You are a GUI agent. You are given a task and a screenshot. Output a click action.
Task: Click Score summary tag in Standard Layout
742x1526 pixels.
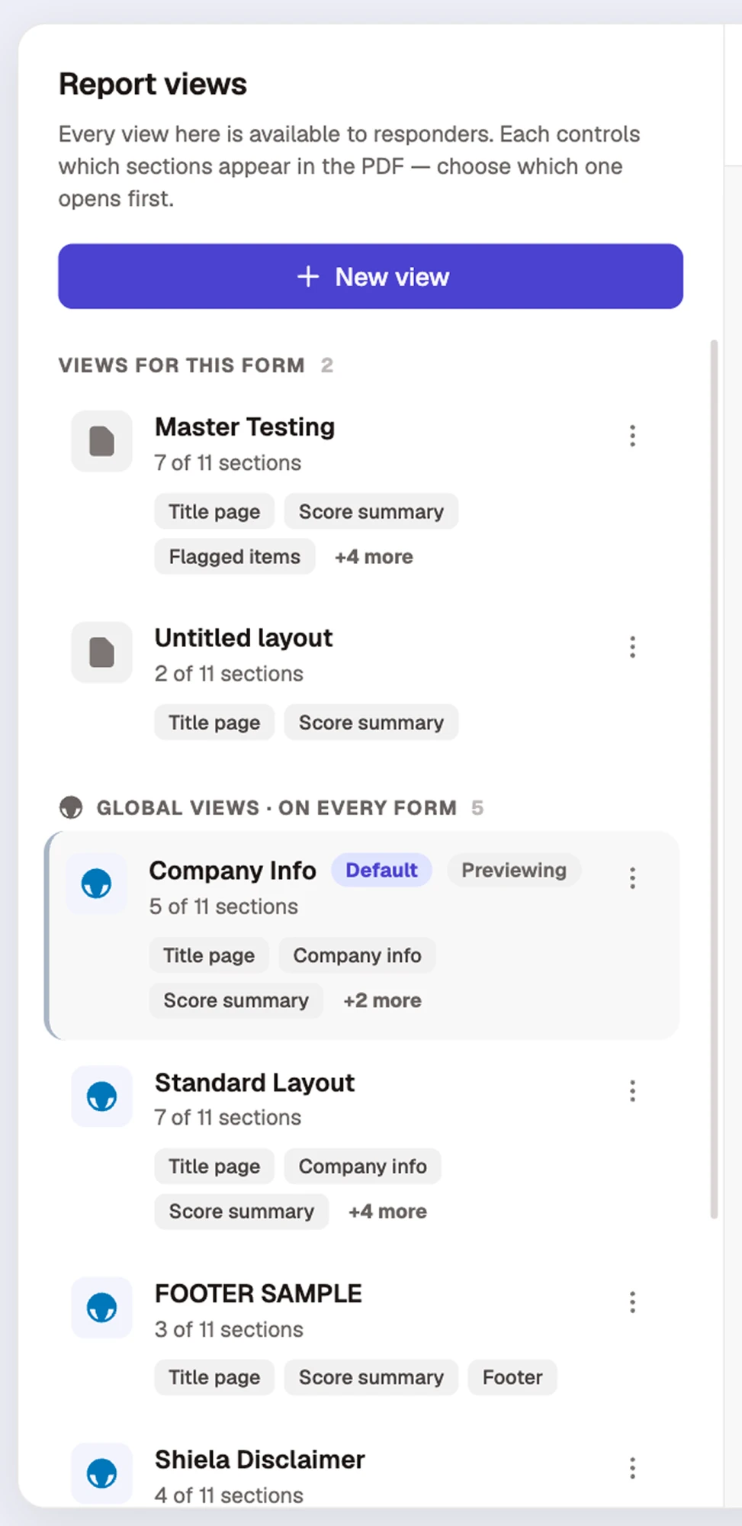tap(242, 1212)
